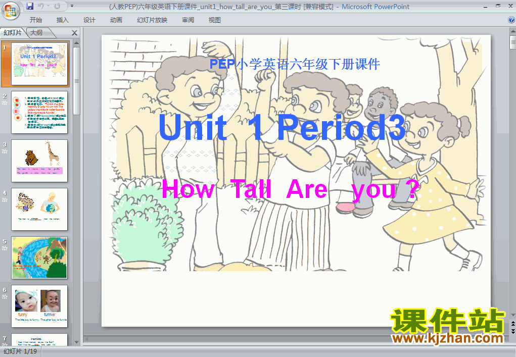Viewport: 516px width, 357px height.
Task: Select the 'Unit 1 Period3' title text
Action: click(282, 128)
